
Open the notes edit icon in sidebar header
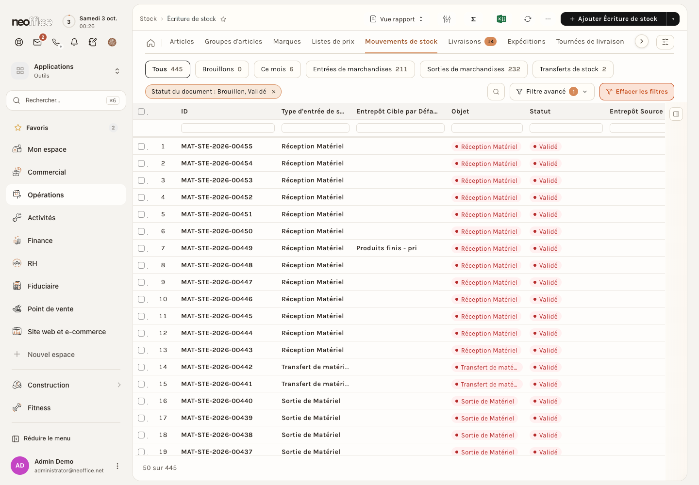pyautogui.click(x=93, y=42)
